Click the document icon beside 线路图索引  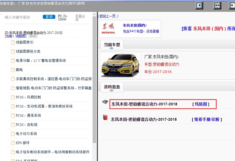[13, 42]
